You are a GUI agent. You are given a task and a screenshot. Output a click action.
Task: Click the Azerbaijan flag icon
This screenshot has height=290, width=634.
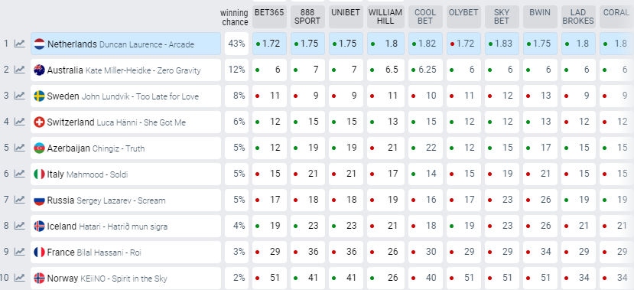pyautogui.click(x=39, y=148)
